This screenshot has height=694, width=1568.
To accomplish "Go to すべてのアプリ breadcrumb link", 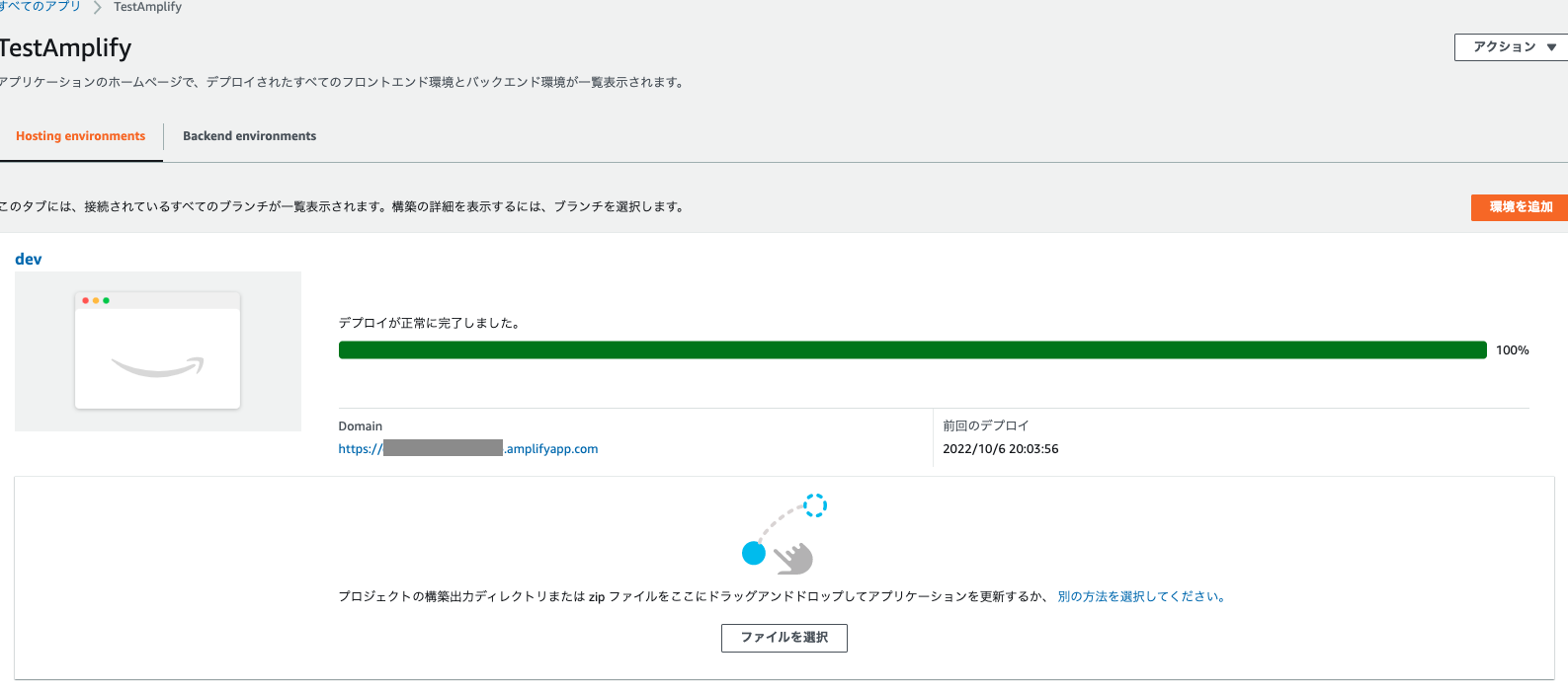I will (41, 7).
